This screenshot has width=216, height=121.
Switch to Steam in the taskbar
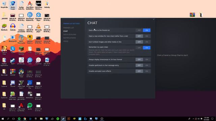(63, 119)
